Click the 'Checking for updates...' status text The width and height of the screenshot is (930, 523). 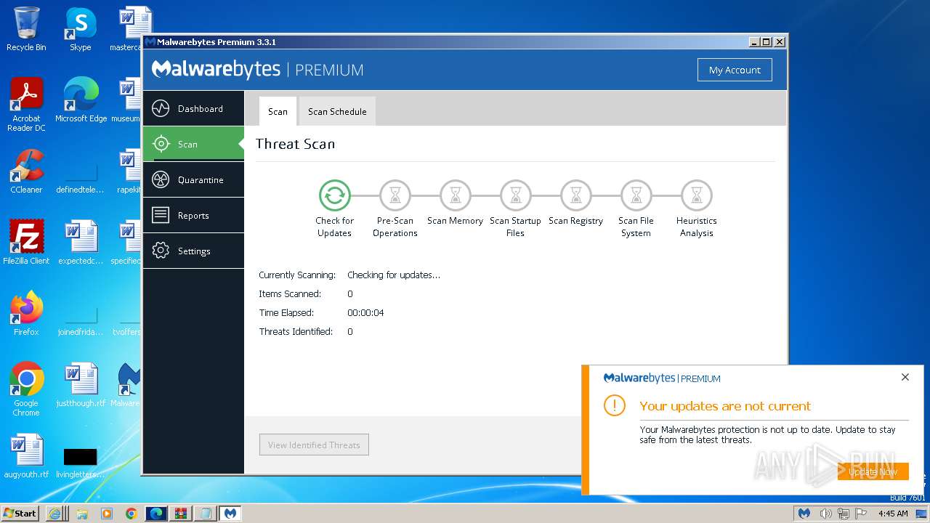[394, 275]
